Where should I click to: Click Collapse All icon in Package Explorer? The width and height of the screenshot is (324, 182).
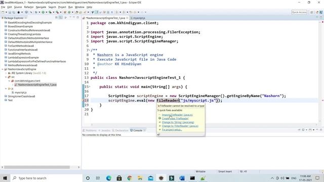click(x=56, y=18)
